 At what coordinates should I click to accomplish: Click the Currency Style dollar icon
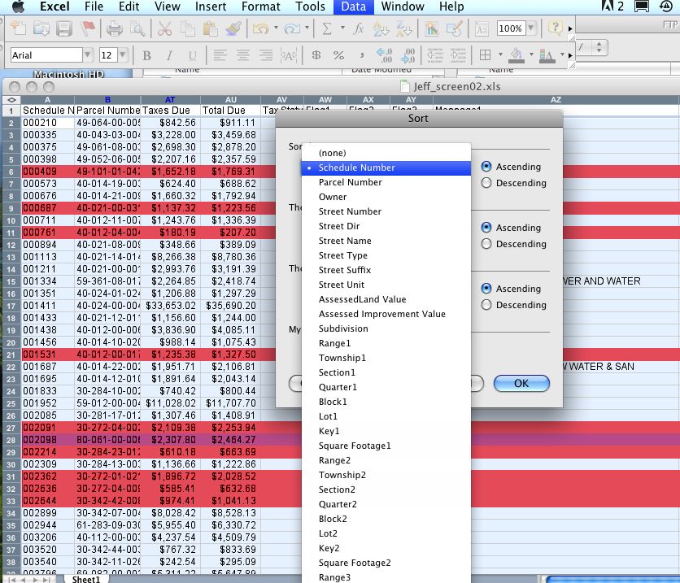pos(316,55)
